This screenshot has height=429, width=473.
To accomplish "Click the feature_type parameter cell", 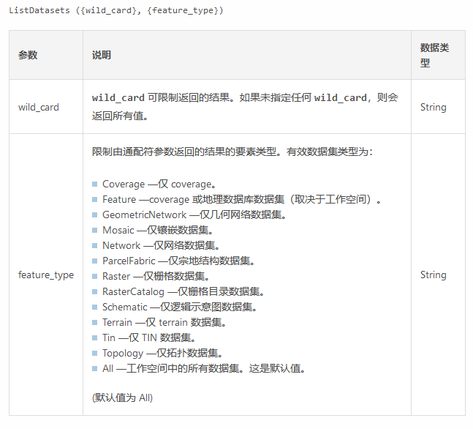I will click(x=46, y=275).
